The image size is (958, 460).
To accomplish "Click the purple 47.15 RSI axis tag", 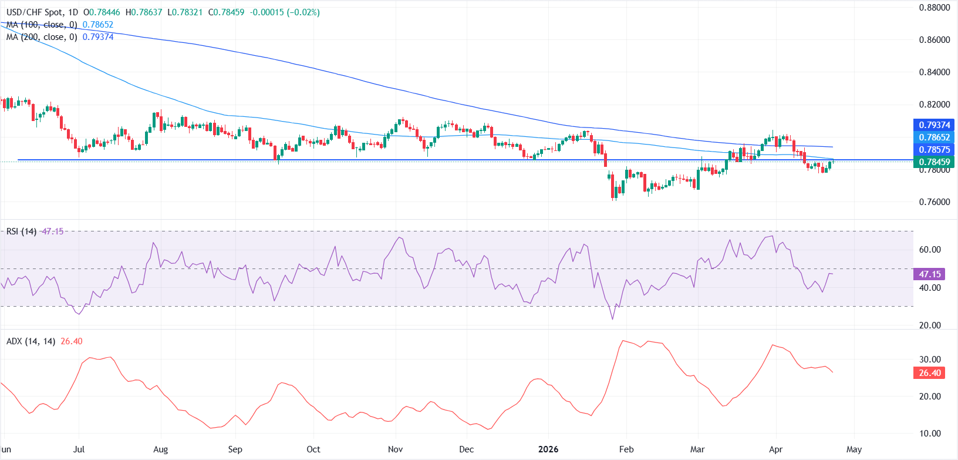I will [x=930, y=274].
